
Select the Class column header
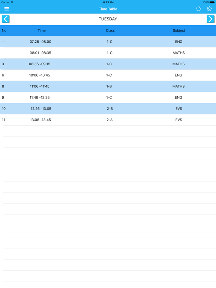(110, 30)
